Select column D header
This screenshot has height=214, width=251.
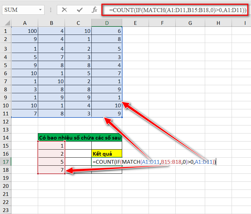coord(107,23)
